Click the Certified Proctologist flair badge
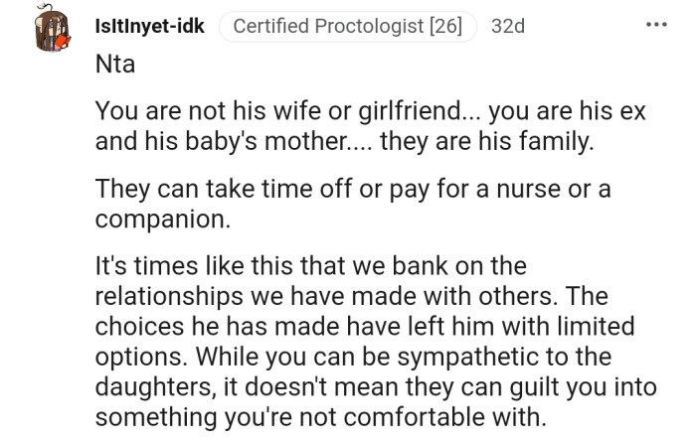This screenshot has width=696, height=442. 347,27
